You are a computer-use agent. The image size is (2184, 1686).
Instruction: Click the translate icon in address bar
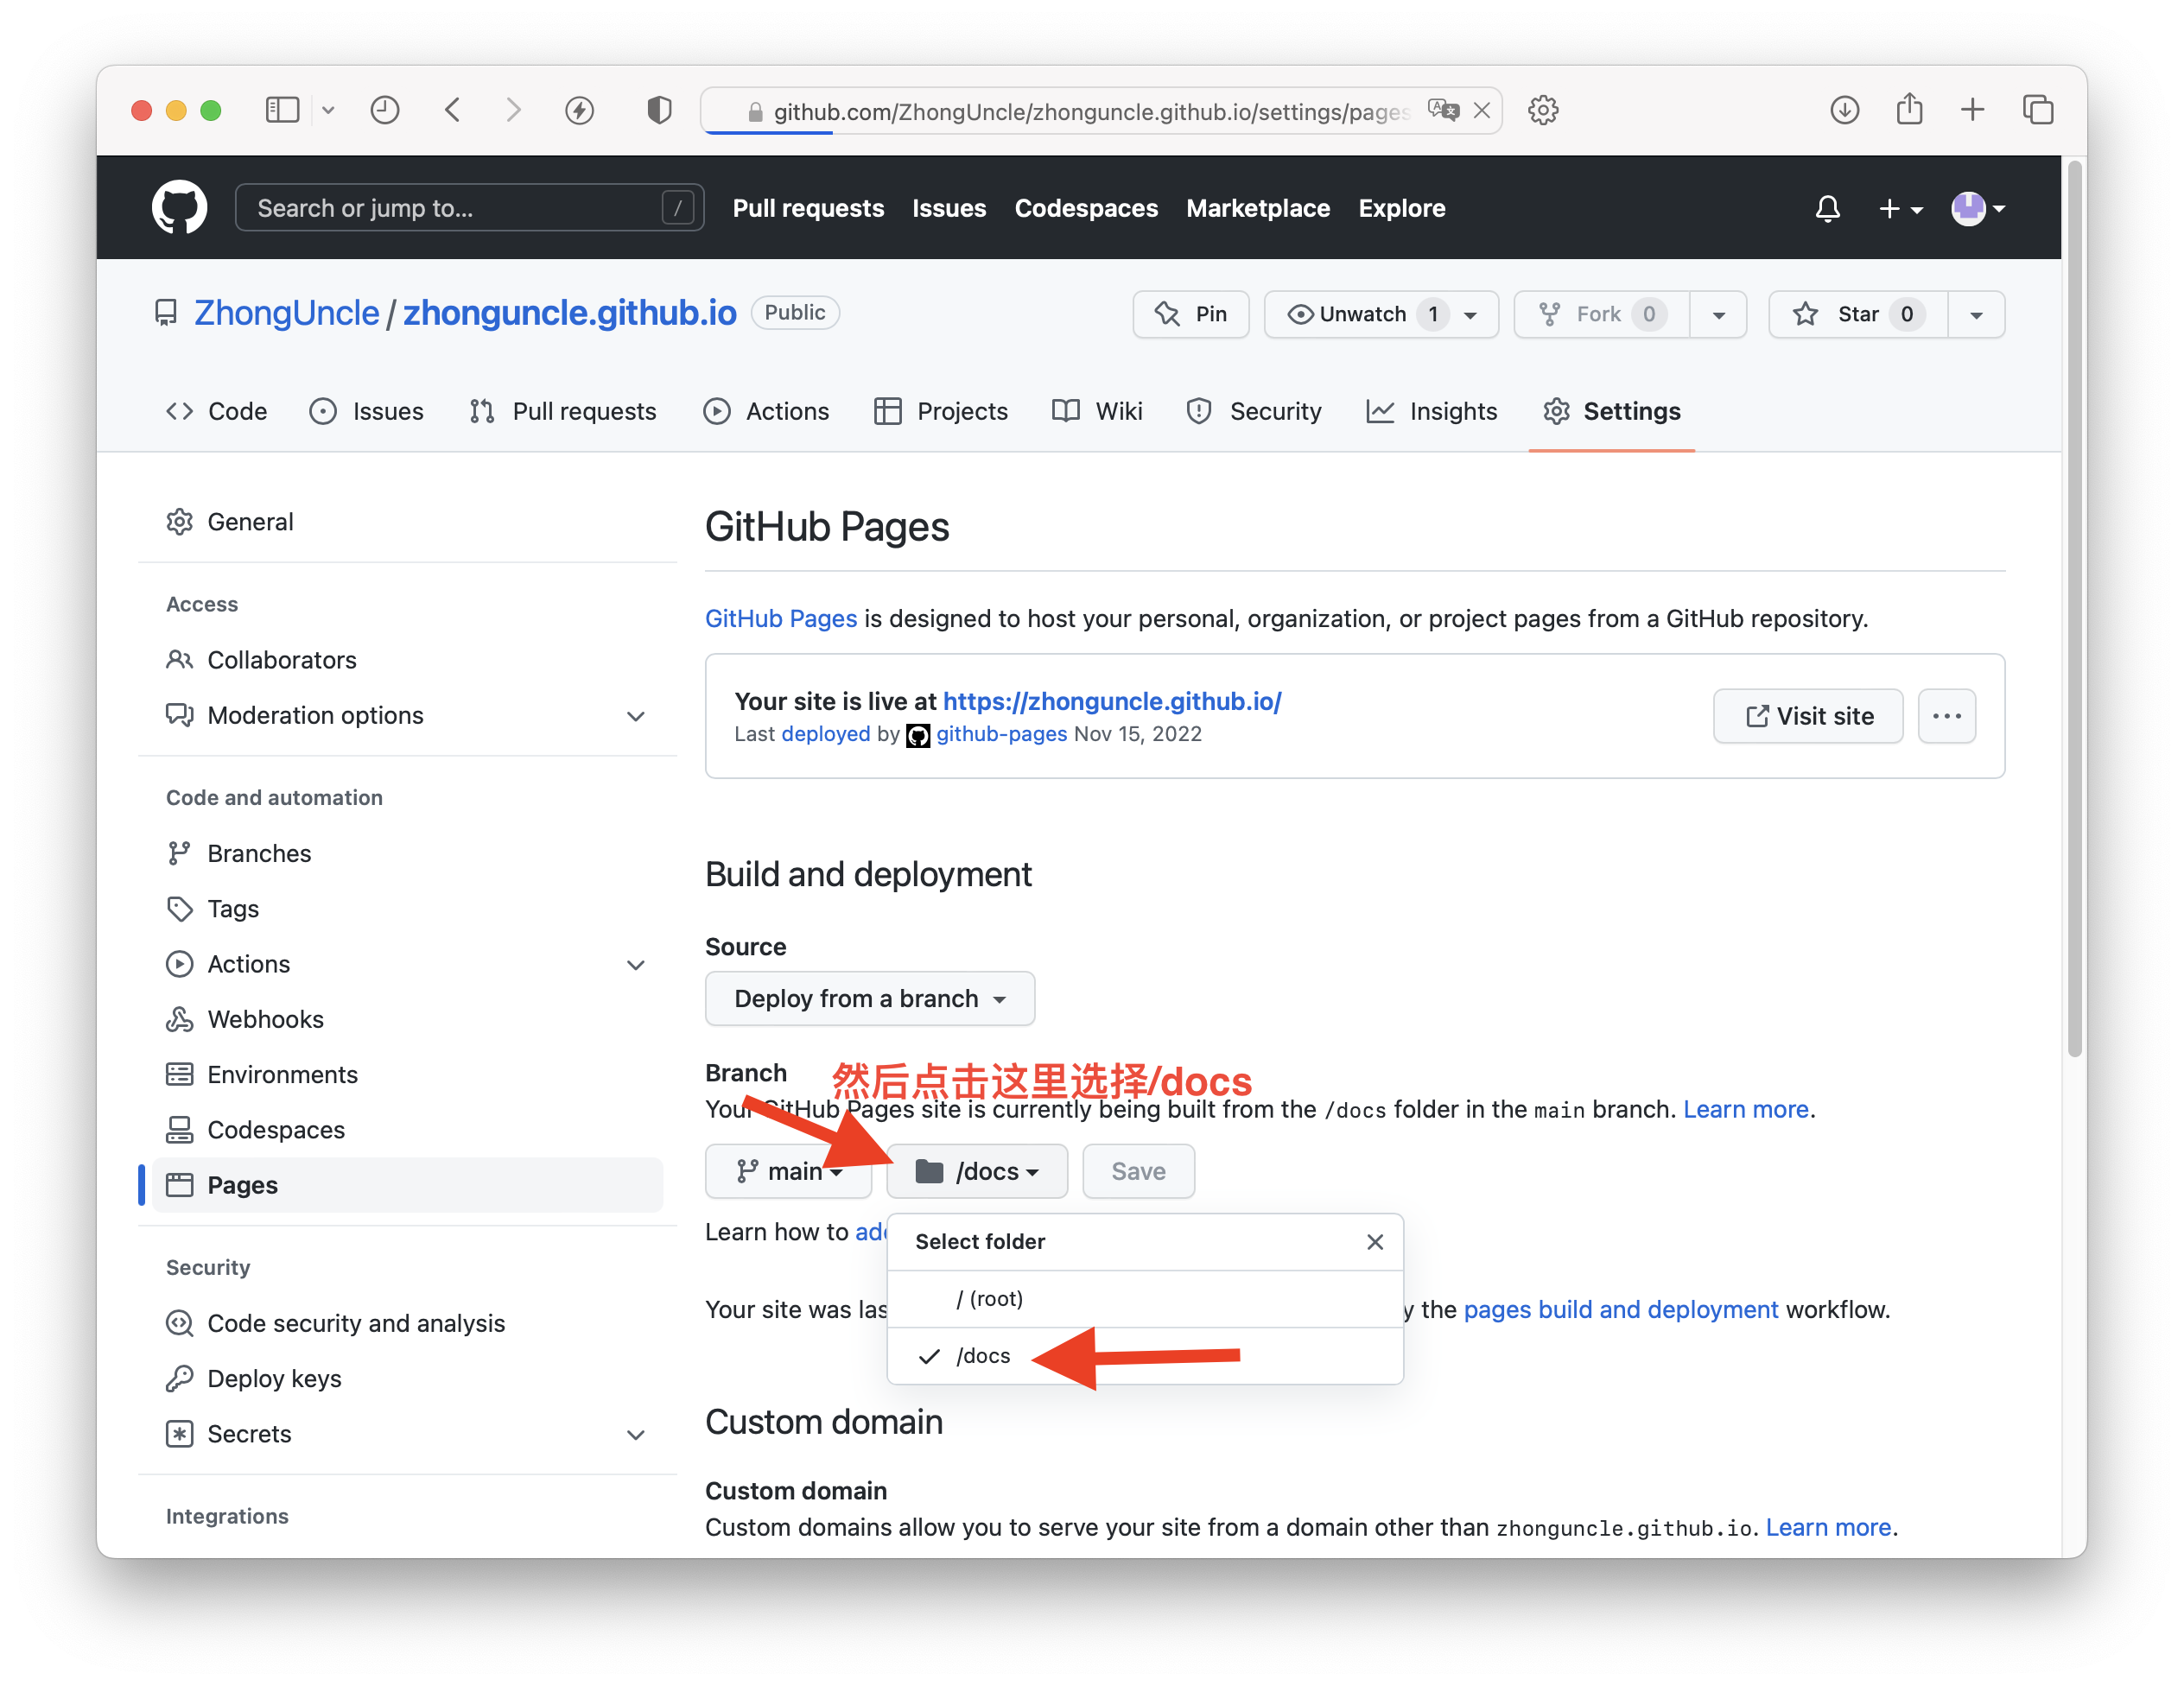(1443, 110)
